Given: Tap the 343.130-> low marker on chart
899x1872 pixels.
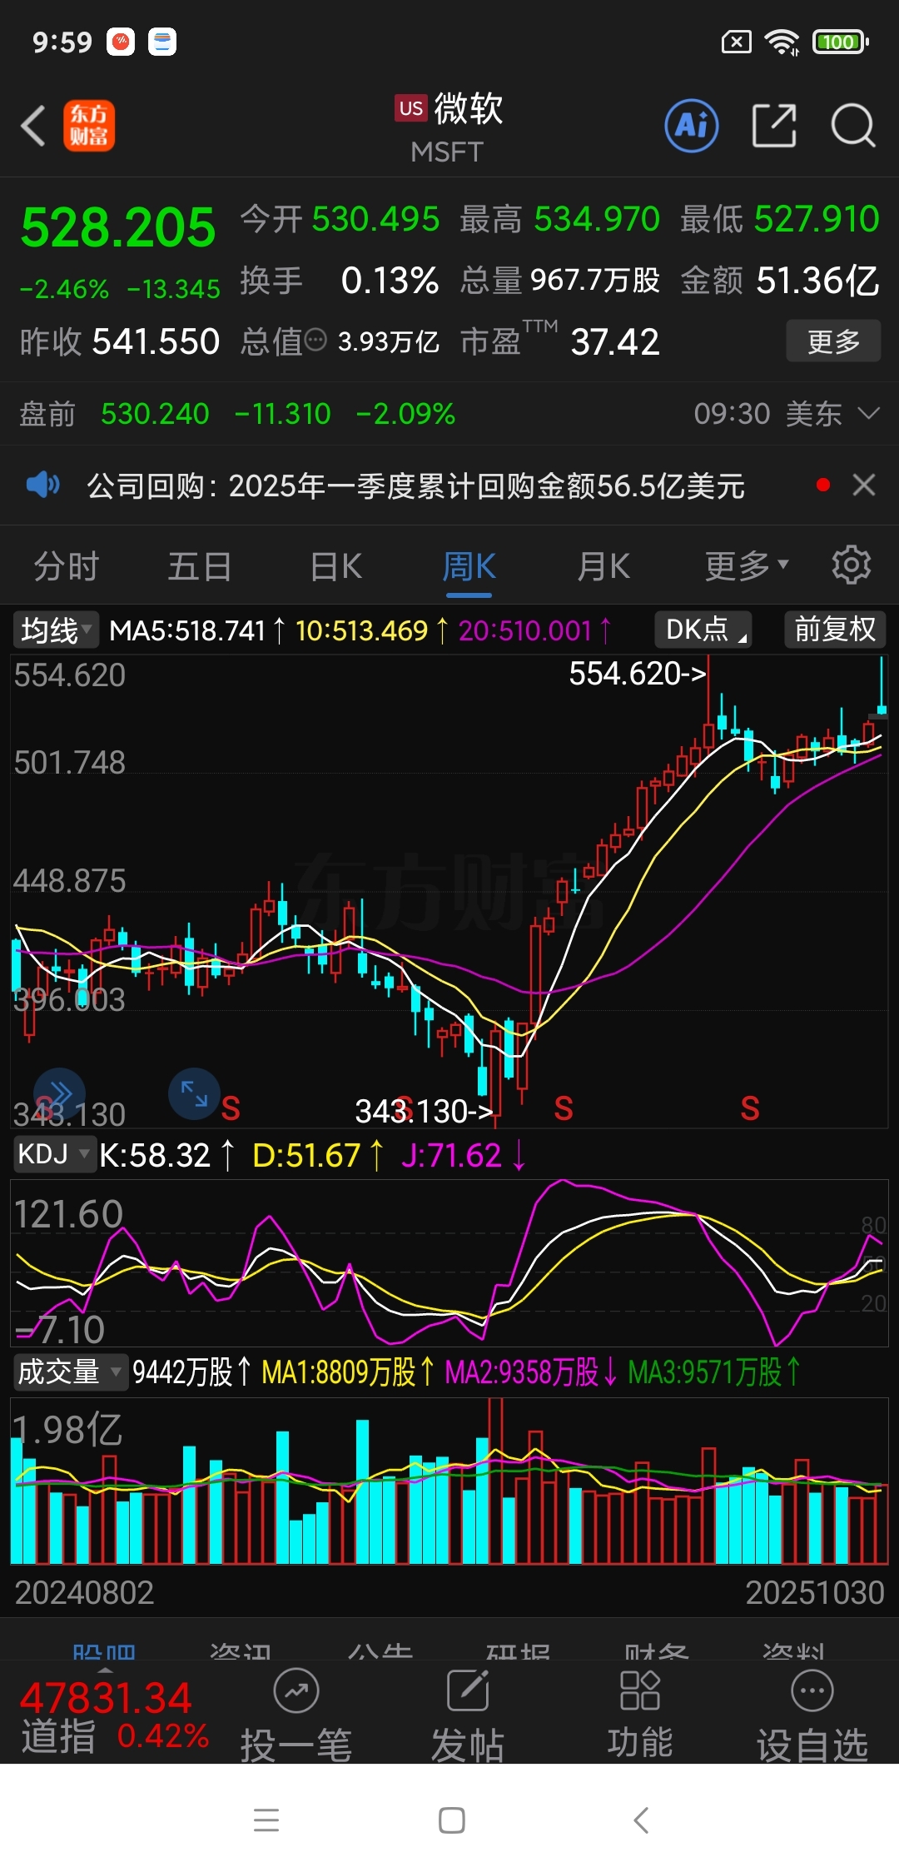Looking at the screenshot, I should (425, 1111).
